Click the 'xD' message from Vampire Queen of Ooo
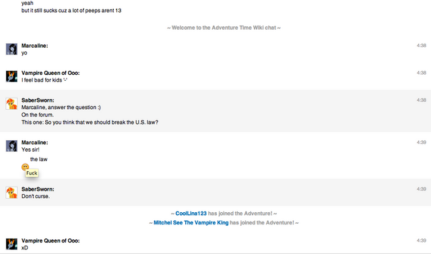The height and width of the screenshot is (254, 431). pos(25,248)
